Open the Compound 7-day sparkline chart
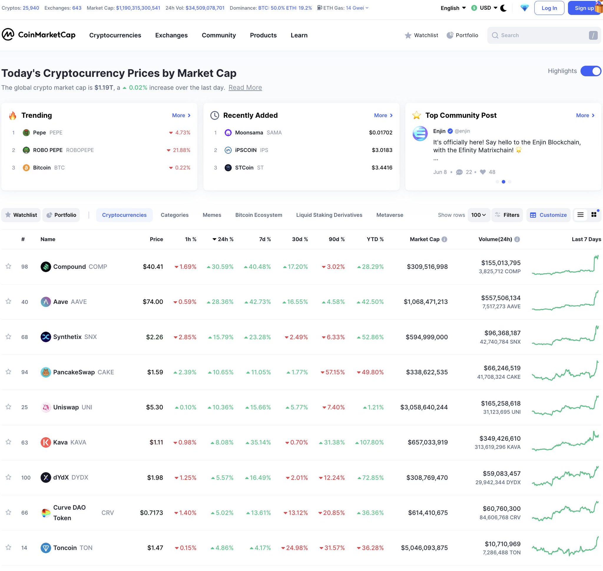Screen dimensions: 603x571 [565, 265]
